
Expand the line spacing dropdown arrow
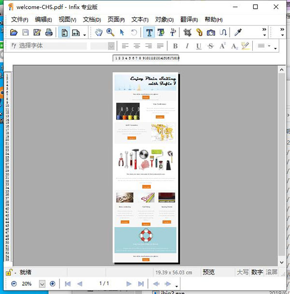275,47
